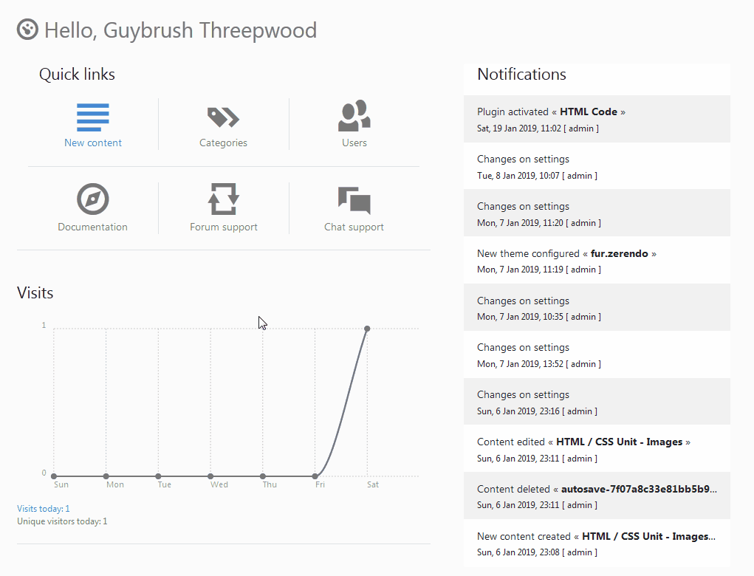Click the Fri axis label
This screenshot has height=576, width=754.
coord(320,484)
